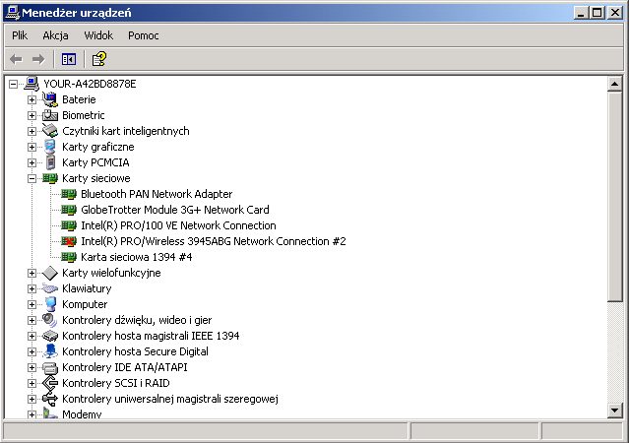Expand the Komputer category

(31, 304)
